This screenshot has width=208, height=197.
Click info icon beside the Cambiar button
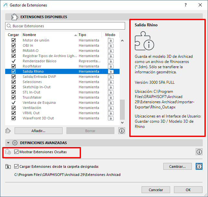pos(199,166)
